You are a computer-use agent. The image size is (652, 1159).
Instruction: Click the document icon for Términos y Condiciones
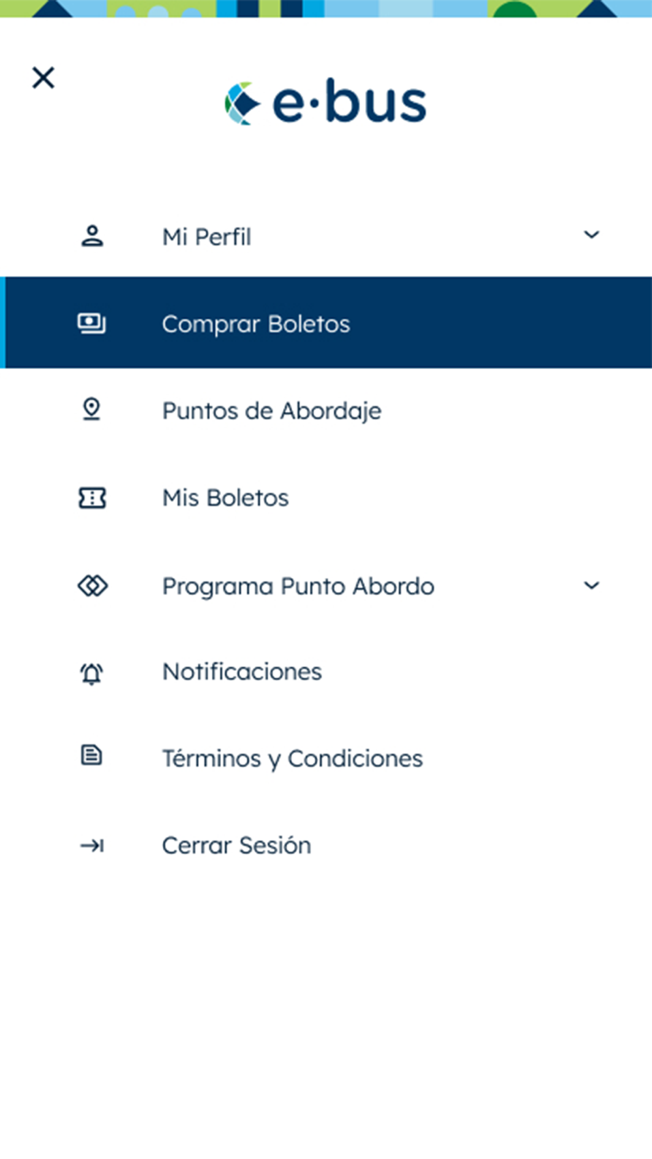tap(91, 756)
